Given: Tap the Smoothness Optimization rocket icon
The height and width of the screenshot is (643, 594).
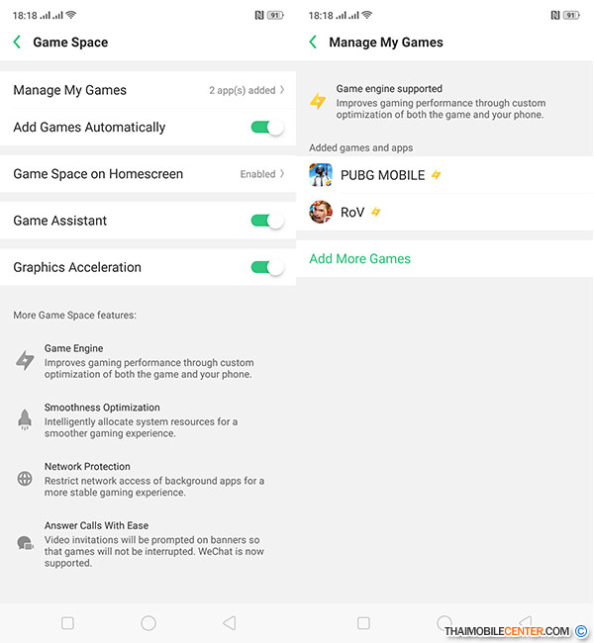Looking at the screenshot, I should click(x=25, y=420).
